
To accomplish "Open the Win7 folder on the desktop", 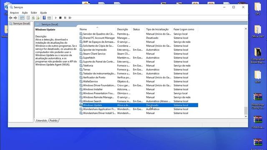I will 258,77.
